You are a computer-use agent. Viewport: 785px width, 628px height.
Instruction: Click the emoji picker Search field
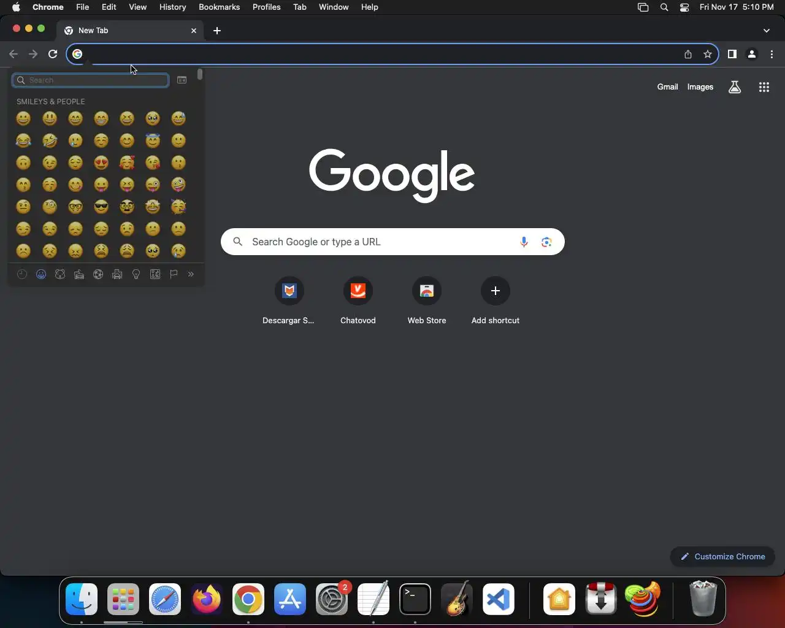(90, 80)
